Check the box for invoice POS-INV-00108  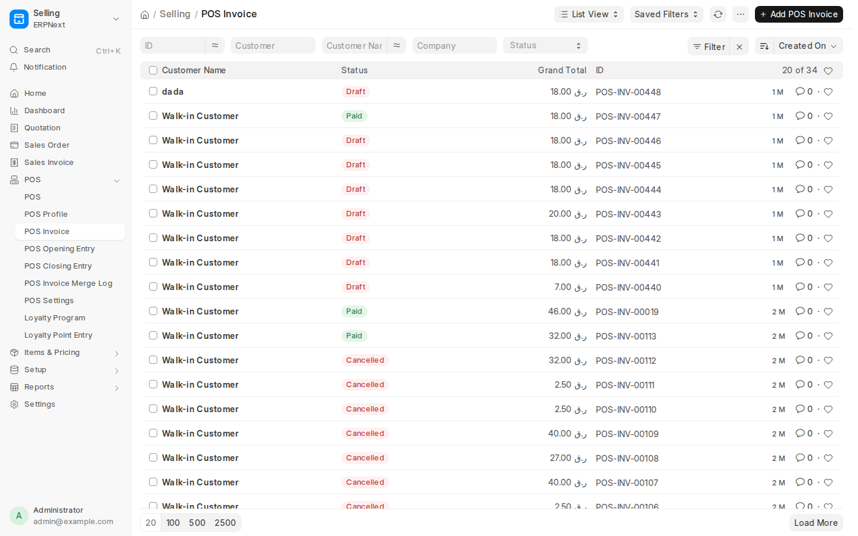tap(153, 457)
